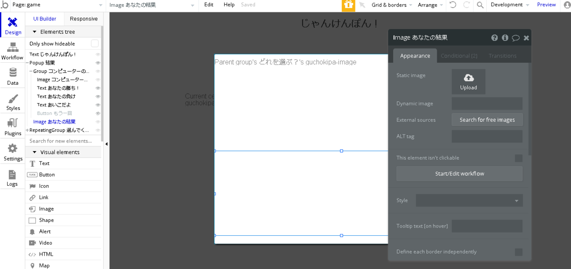Toggle visibility eye for Text あいこだよ

tap(98, 105)
